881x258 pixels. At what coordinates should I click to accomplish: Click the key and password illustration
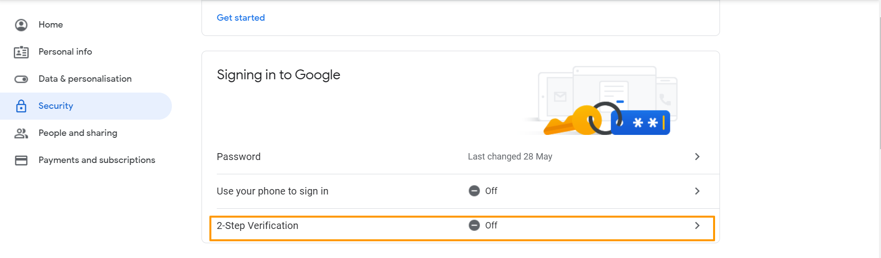(x=606, y=101)
